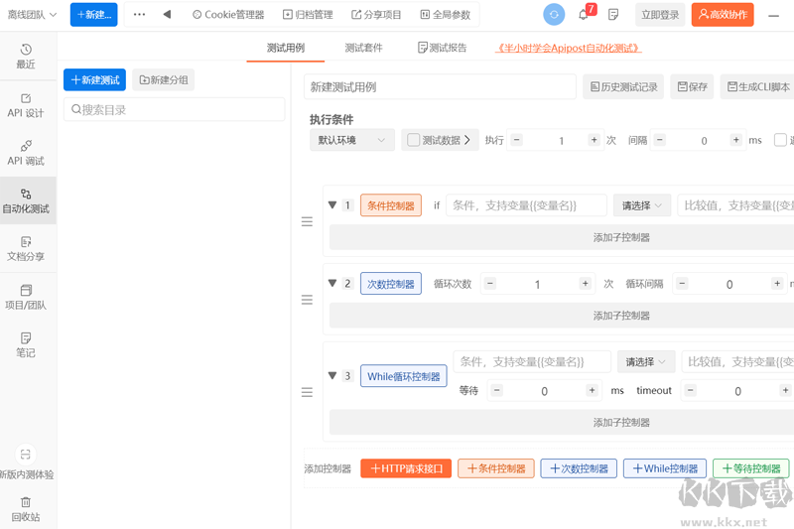Click the back triangle icon in top toolbar

point(167,15)
